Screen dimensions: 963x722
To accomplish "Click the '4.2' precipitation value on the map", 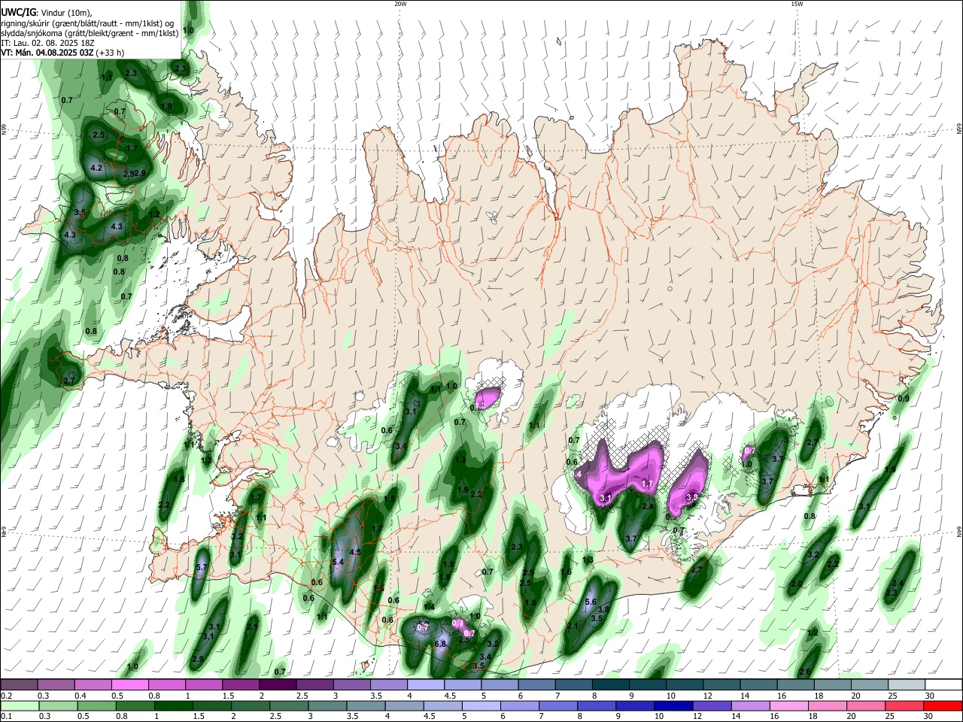I will coord(96,168).
